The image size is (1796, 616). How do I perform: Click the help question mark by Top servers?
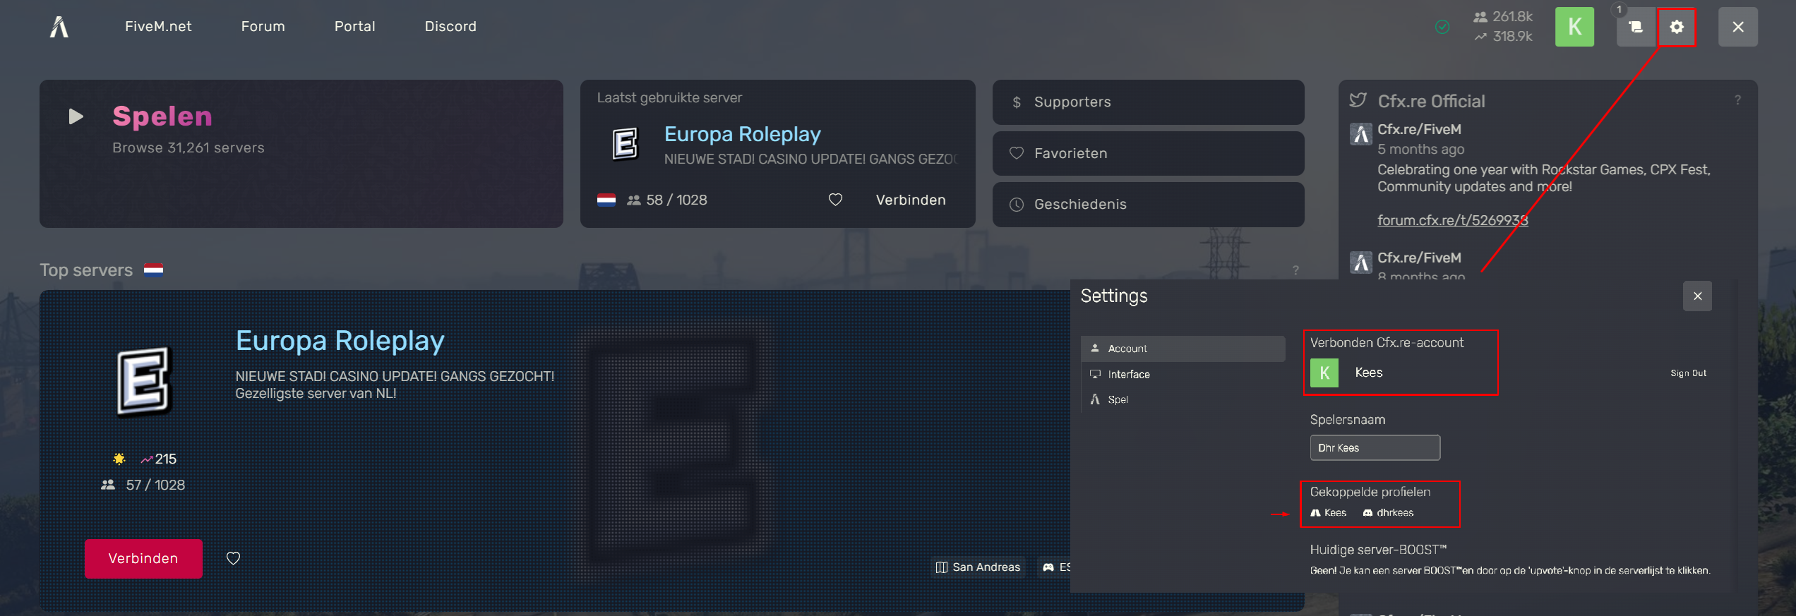coord(1295,270)
